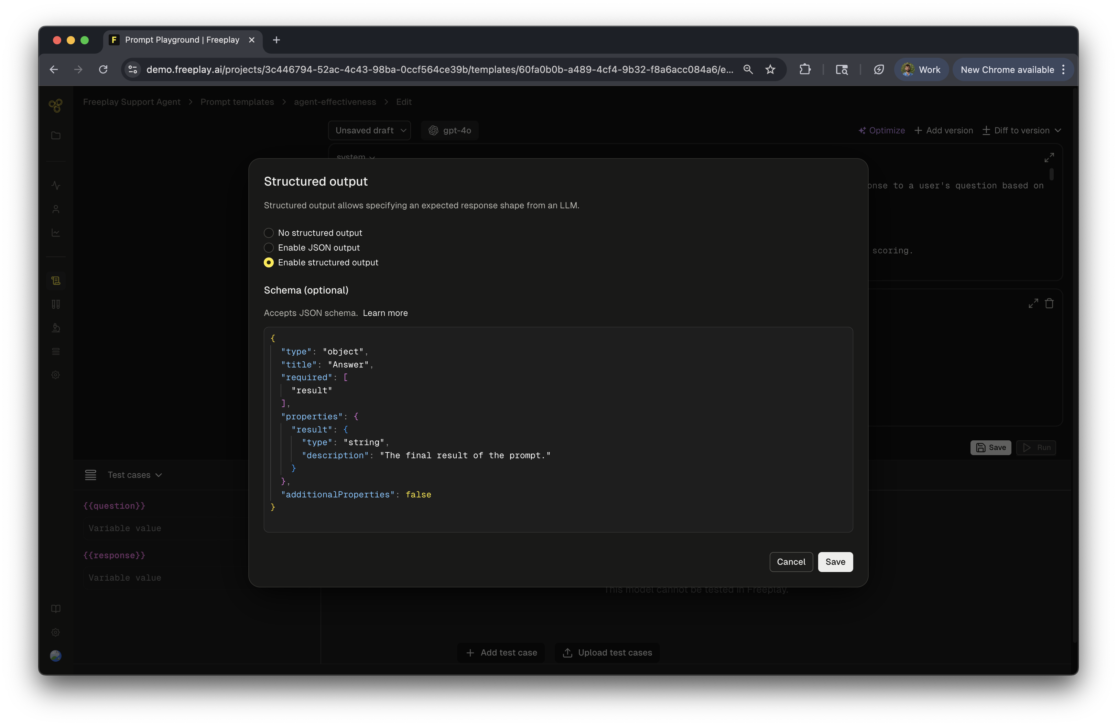Delete message with the trash icon

(x=1049, y=304)
